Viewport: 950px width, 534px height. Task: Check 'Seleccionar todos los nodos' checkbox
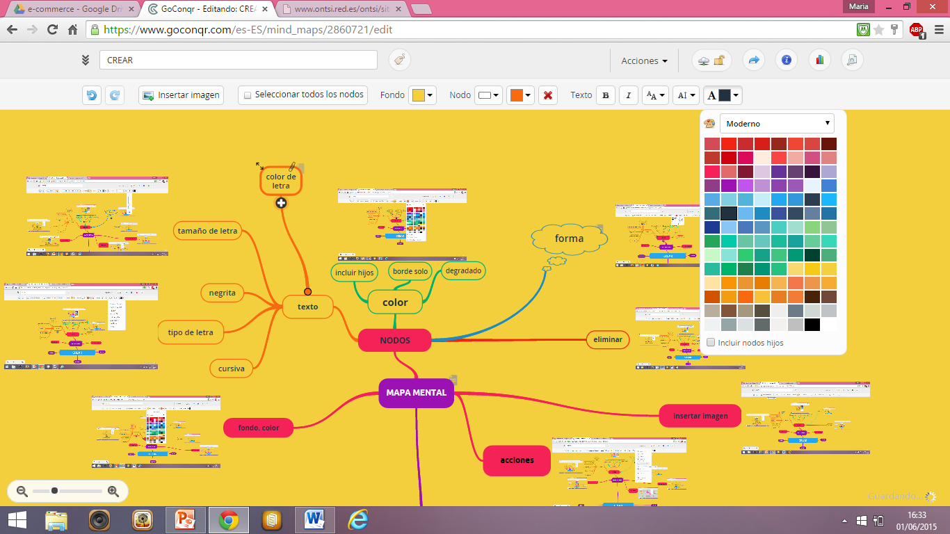tap(248, 95)
